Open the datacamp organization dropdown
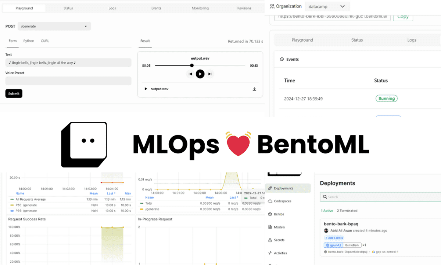Screen dimensions: 441x265 pos(327,6)
